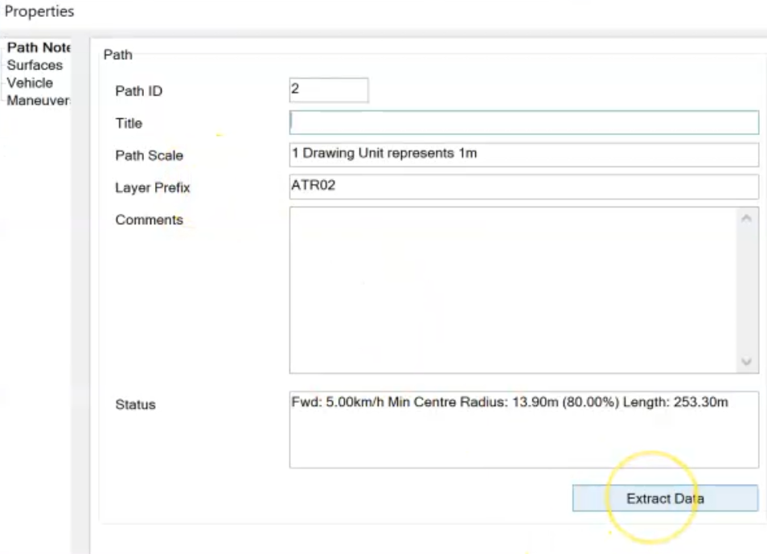This screenshot has height=554, width=767.
Task: Click the Title label
Action: (x=129, y=124)
